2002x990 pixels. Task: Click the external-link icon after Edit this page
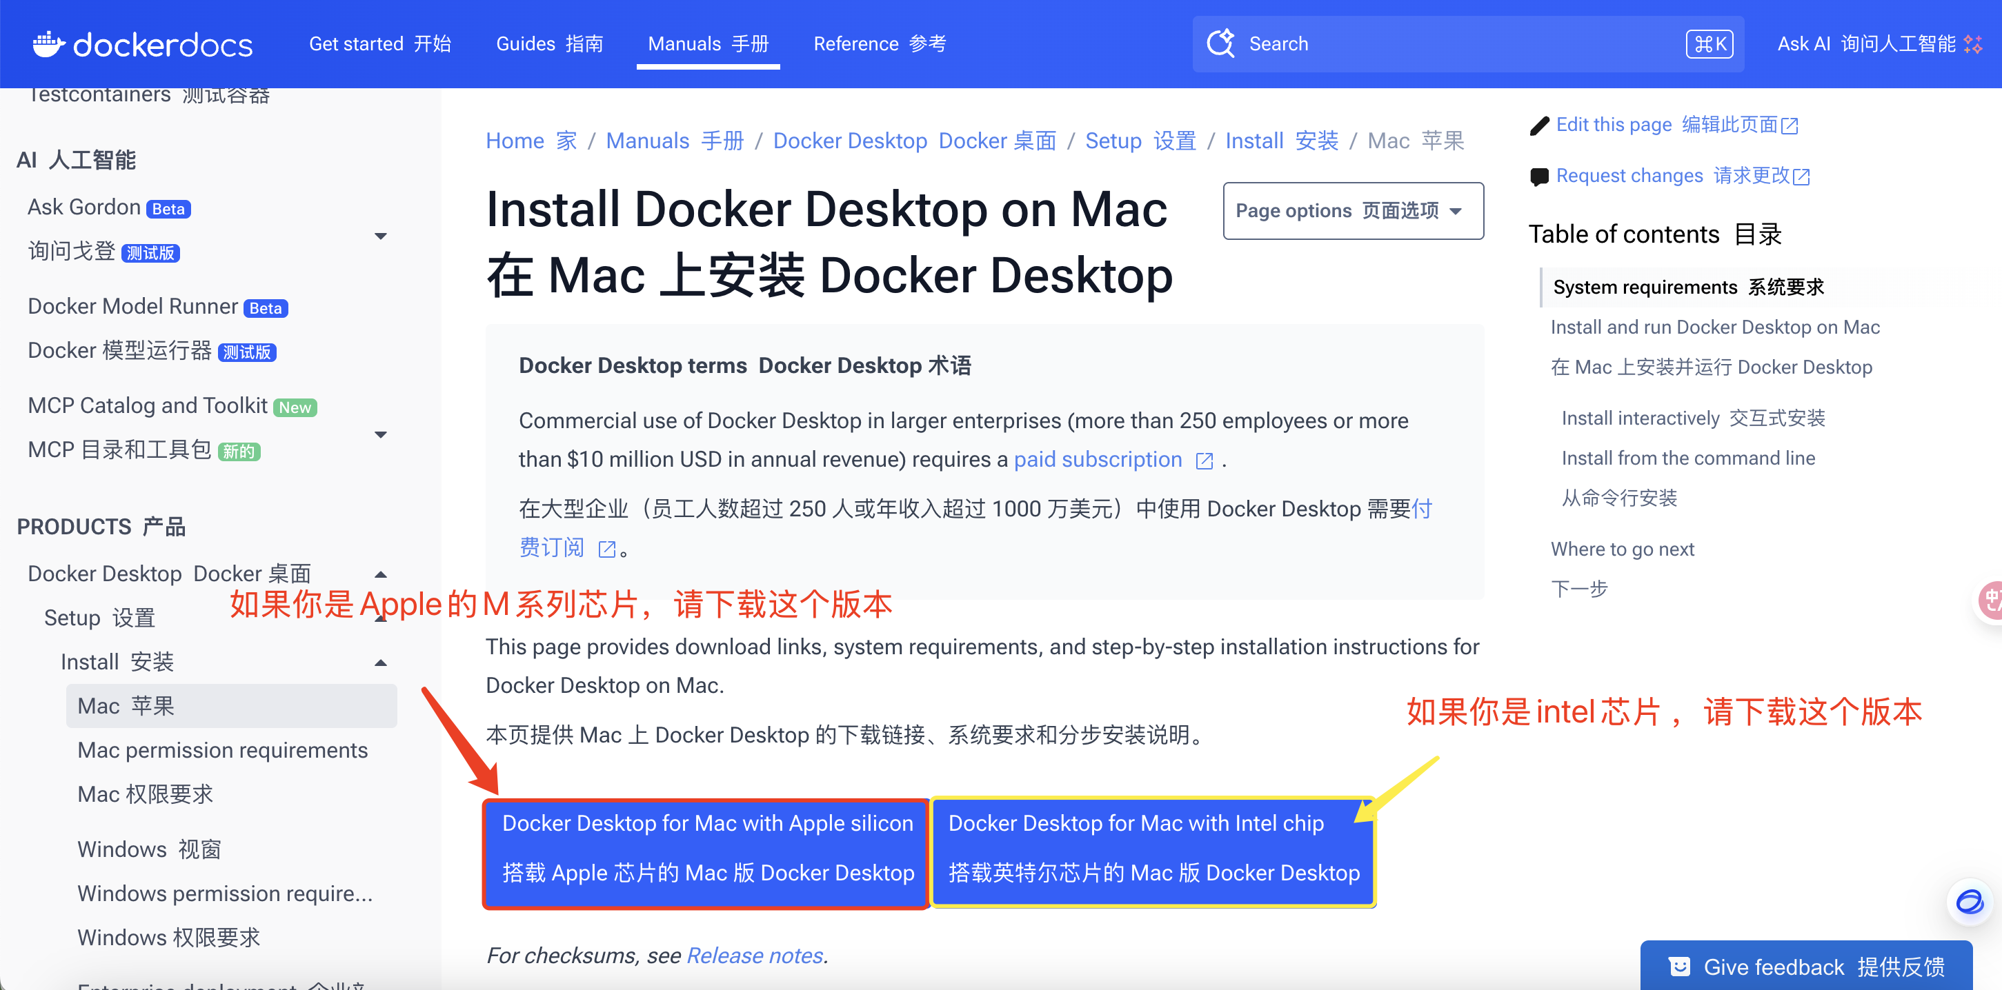pyautogui.click(x=1789, y=125)
